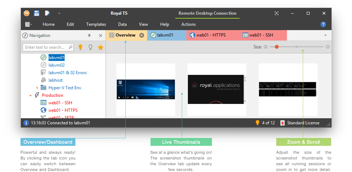Click the search magnifier icon
This screenshot has height=172, width=352.
70,47
